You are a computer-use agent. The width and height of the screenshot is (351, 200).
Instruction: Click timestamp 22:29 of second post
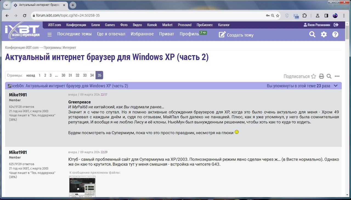pyautogui.click(x=104, y=152)
